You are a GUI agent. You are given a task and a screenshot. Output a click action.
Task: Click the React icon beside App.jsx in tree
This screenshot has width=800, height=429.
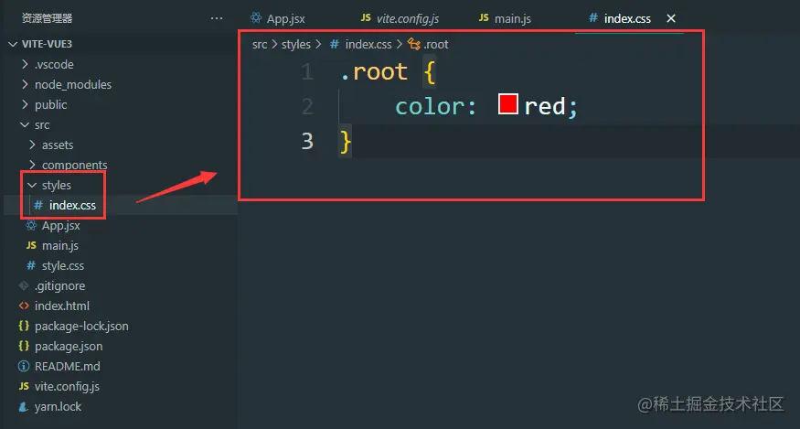coord(31,225)
